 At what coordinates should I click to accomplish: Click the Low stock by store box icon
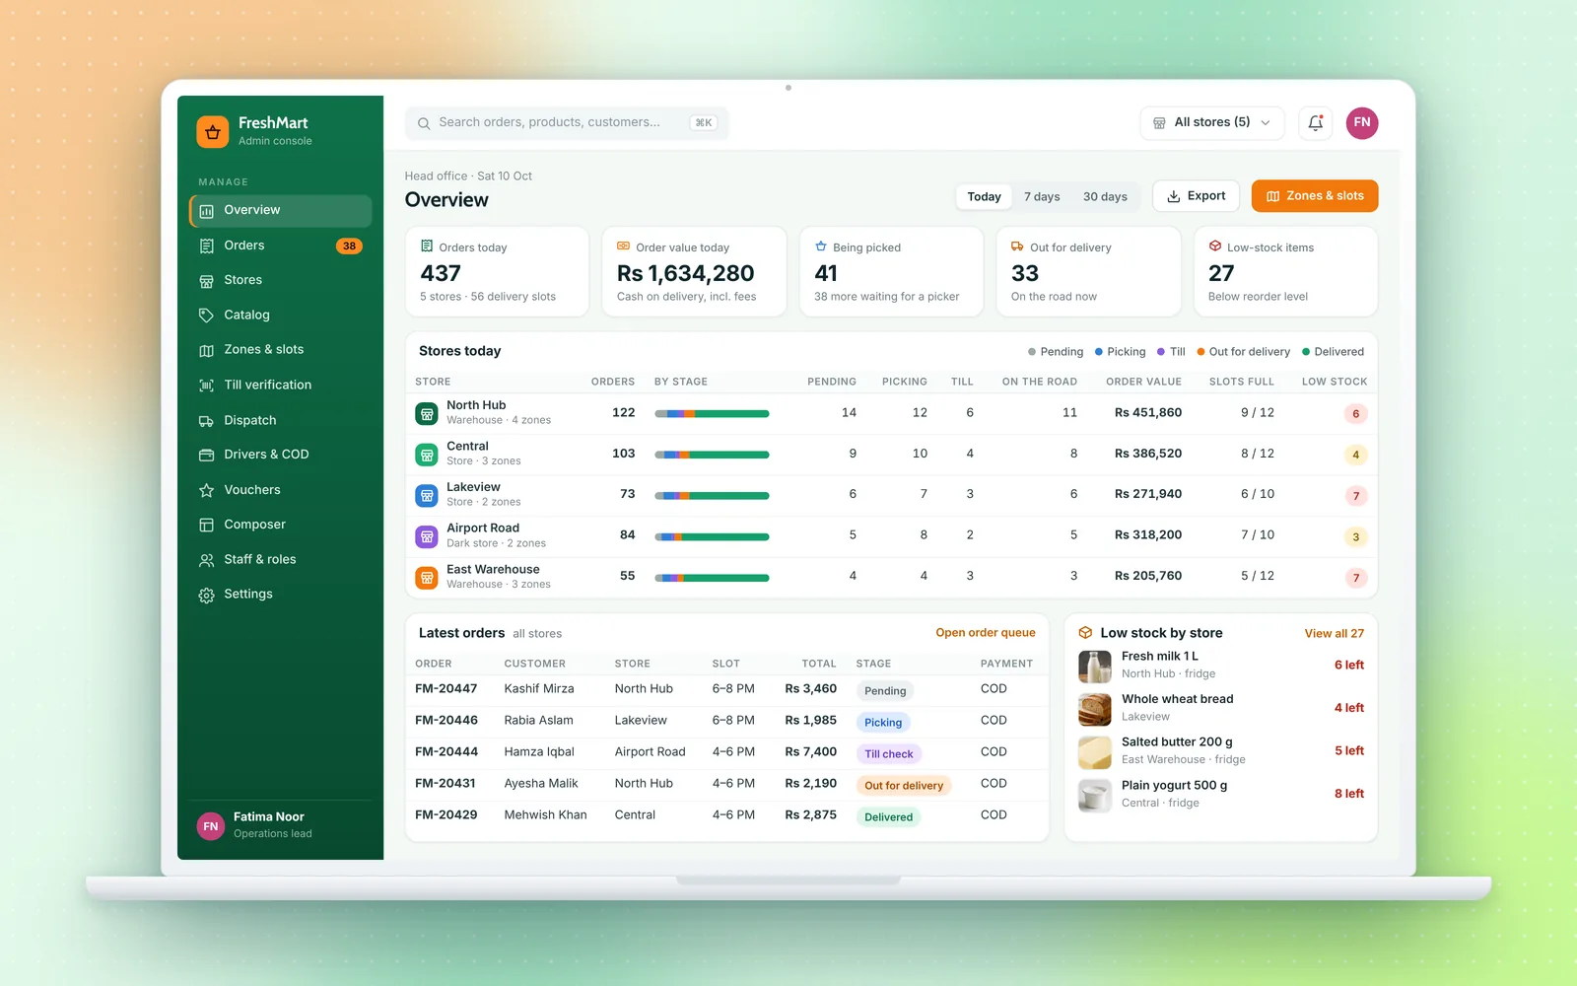click(1085, 633)
